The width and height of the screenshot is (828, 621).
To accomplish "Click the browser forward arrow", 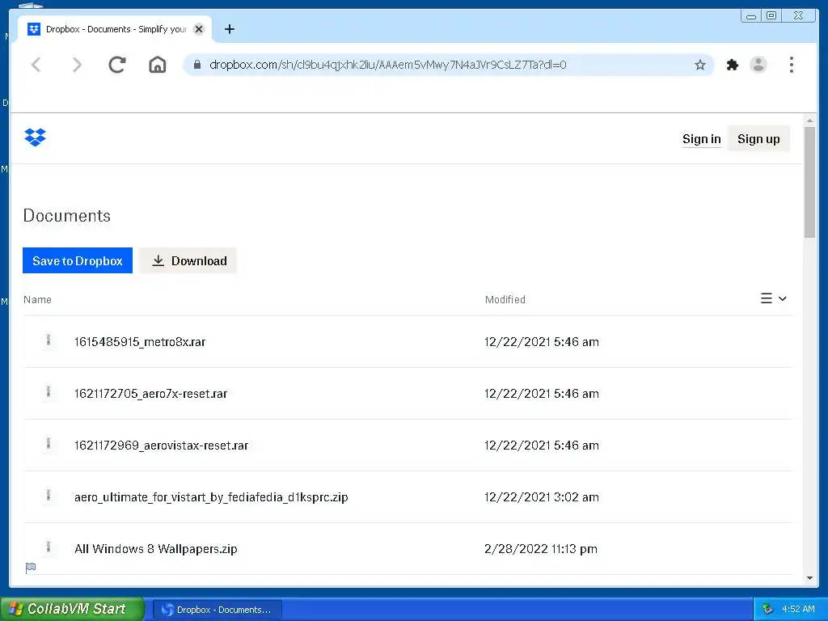I will click(77, 65).
